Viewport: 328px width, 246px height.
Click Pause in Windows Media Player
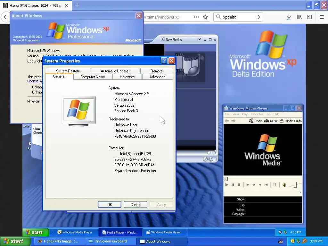233,185
